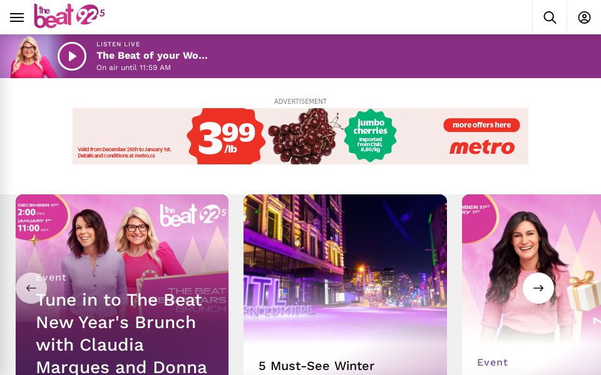
Task: Click the host photo in live bar
Action: point(29,57)
